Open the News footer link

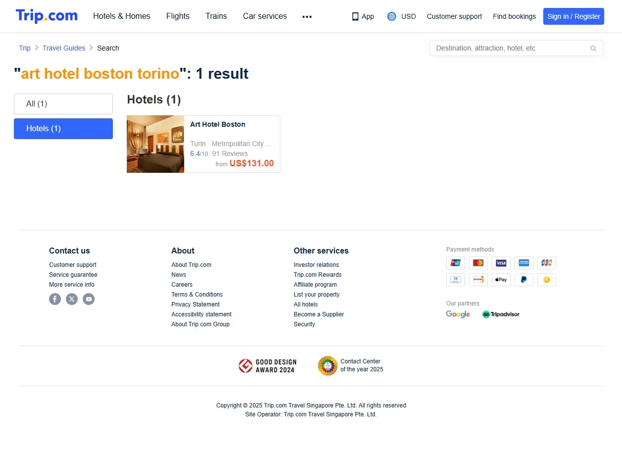[179, 275]
